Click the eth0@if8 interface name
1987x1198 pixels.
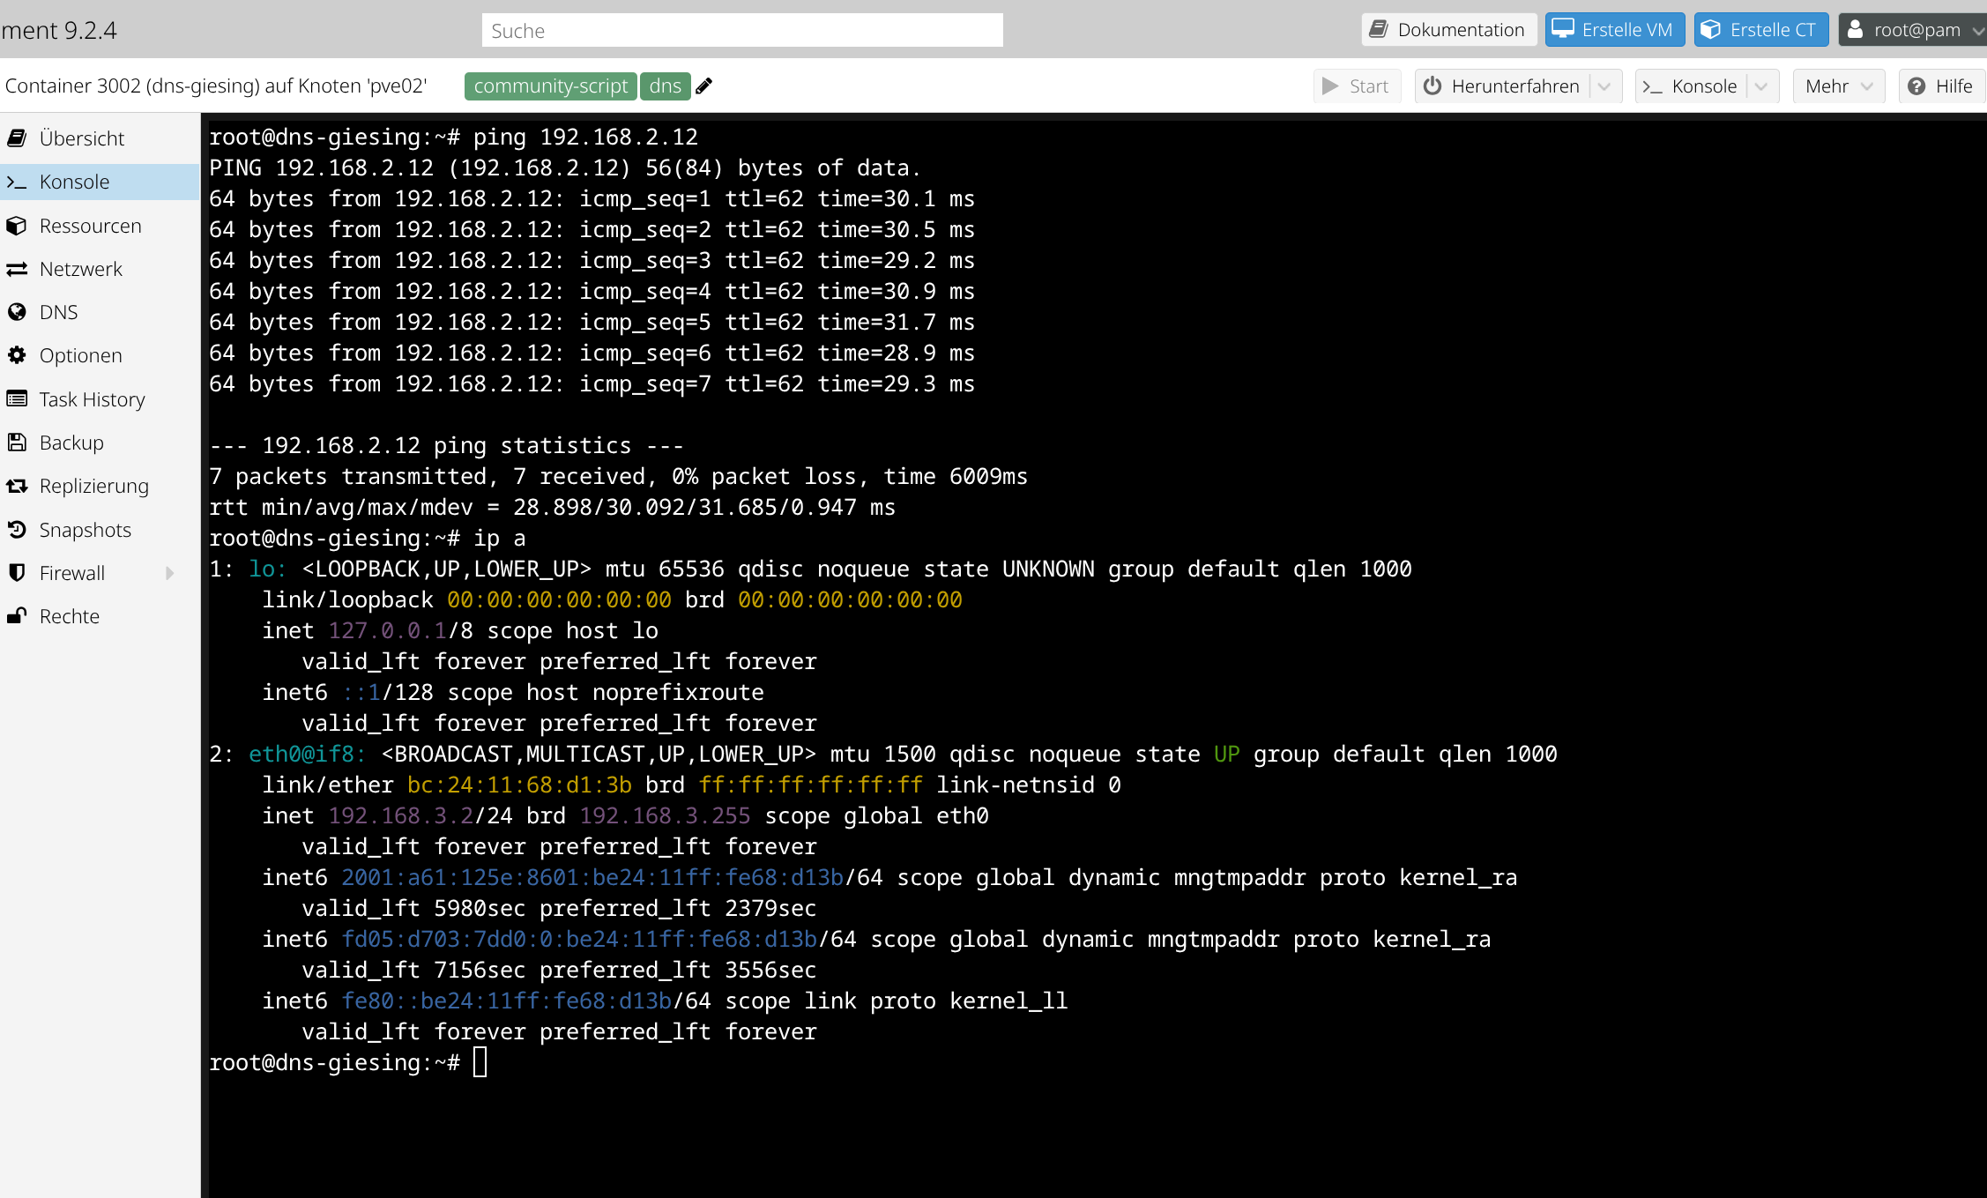point(307,754)
